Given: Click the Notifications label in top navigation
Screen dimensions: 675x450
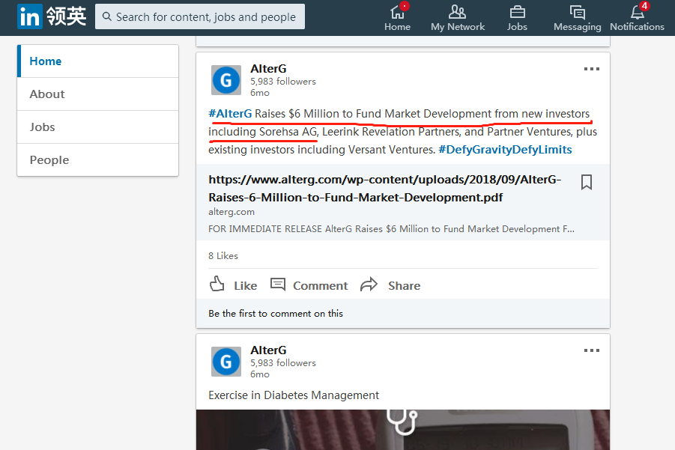Looking at the screenshot, I should coord(637,27).
